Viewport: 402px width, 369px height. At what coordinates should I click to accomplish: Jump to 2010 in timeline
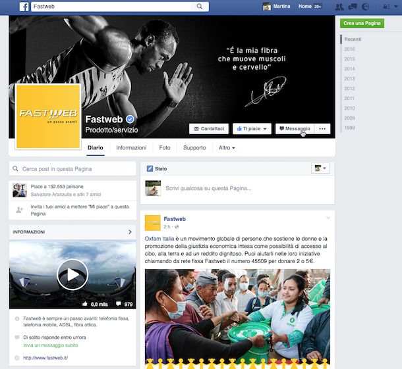pyautogui.click(x=350, y=108)
